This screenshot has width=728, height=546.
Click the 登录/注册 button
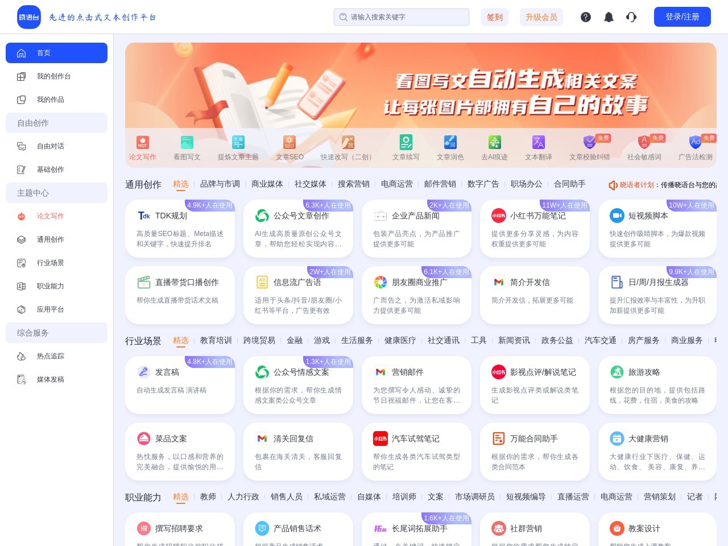[x=682, y=16]
